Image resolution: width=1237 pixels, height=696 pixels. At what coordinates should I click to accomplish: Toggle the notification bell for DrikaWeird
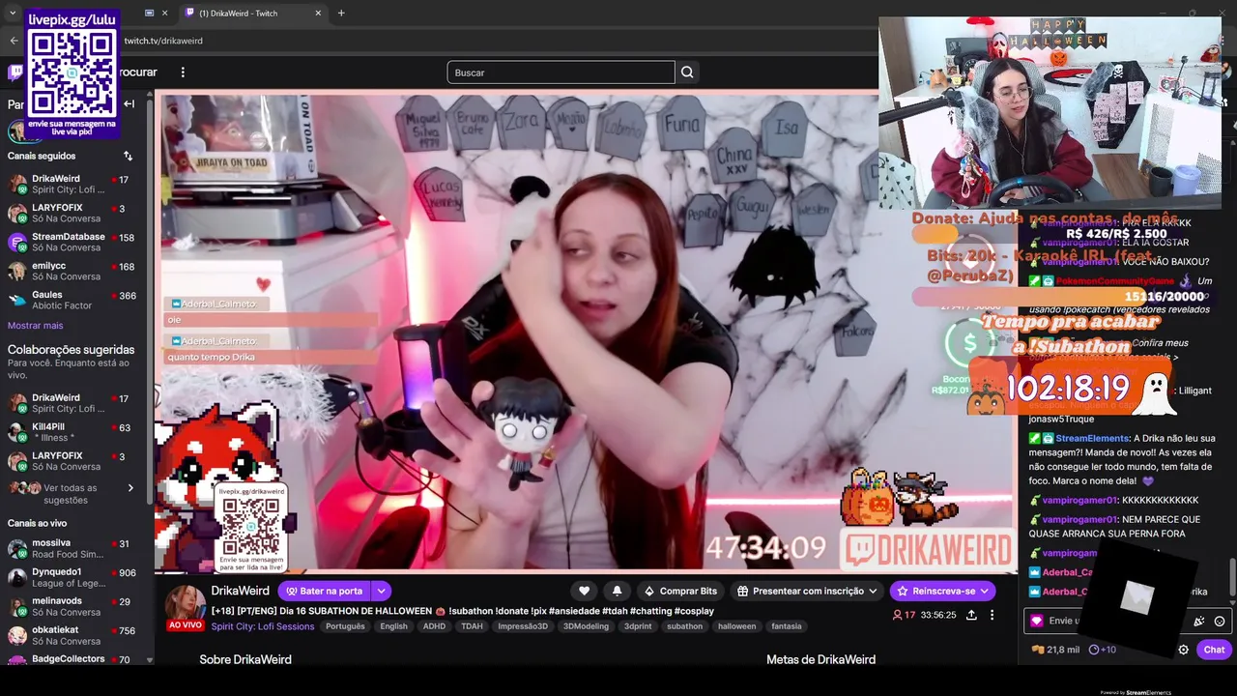[617, 591]
